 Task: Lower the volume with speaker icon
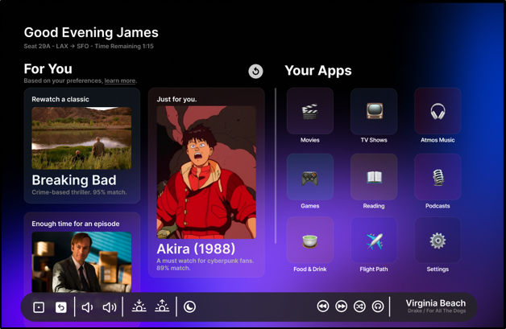tap(87, 307)
